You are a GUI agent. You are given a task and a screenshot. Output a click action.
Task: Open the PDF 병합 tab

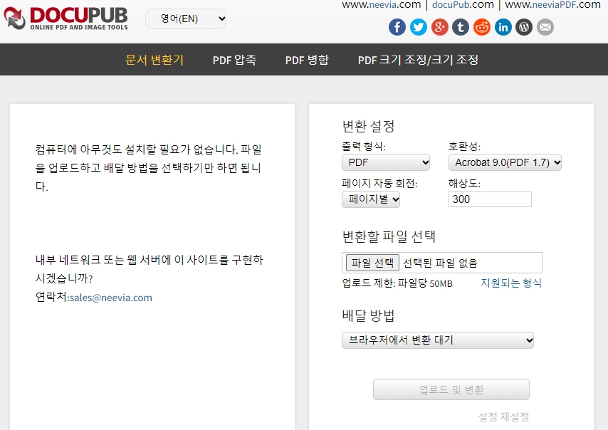(x=306, y=60)
